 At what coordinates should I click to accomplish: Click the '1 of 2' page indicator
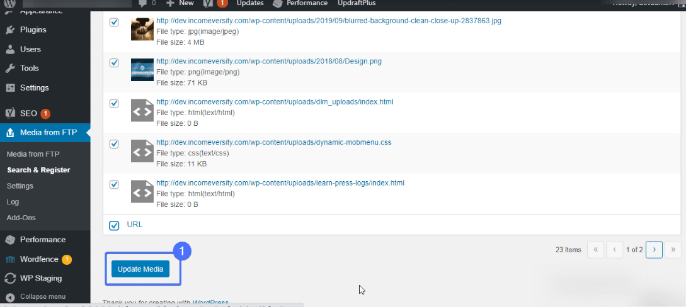coord(634,250)
